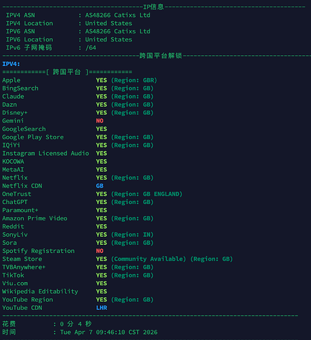
Task: Click the blue LHR YouTube CDN value
Action: (101, 308)
